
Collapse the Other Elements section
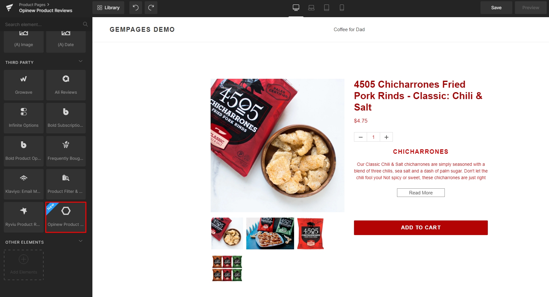point(81,241)
